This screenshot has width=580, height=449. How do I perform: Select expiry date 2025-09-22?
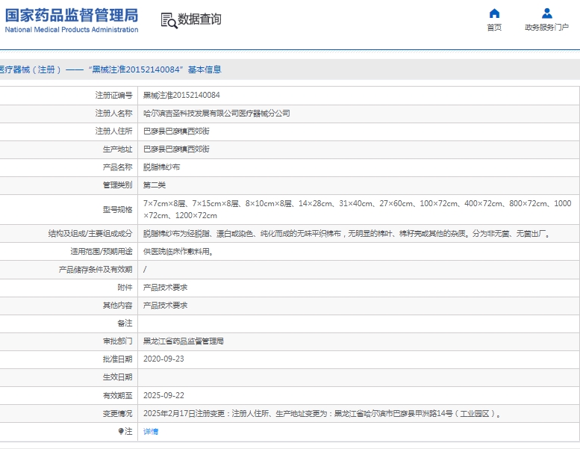coord(163,395)
